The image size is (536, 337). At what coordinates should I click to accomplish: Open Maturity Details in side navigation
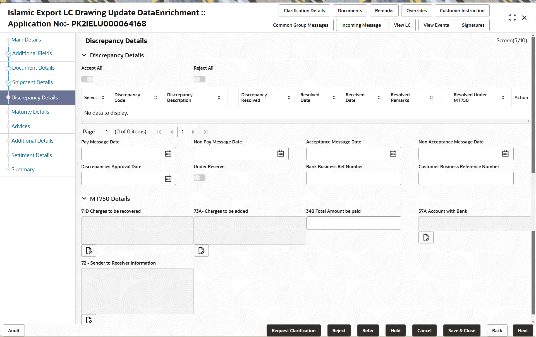pyautogui.click(x=30, y=112)
